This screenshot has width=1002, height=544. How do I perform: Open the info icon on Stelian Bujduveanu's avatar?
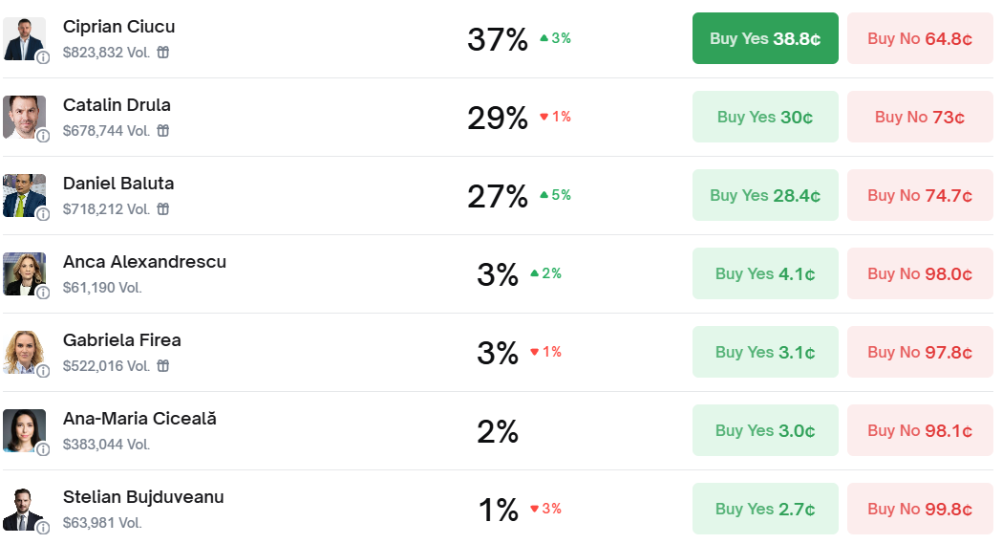[x=43, y=528]
